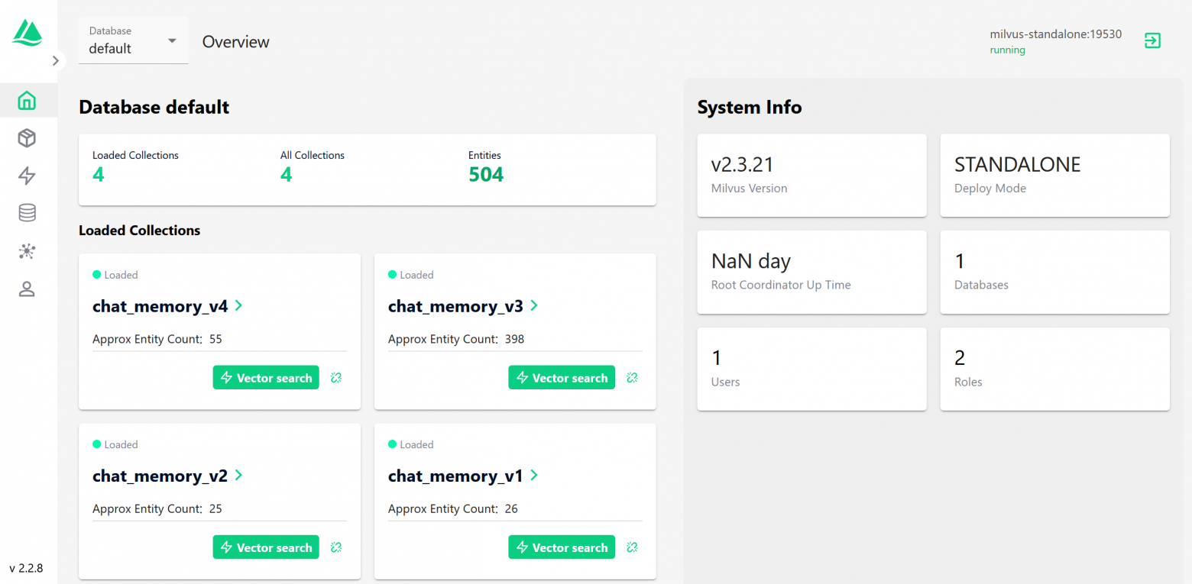Screen dimensions: 1192x584
Task: Open the chat_memory_v3 collection link
Action: 463,306
